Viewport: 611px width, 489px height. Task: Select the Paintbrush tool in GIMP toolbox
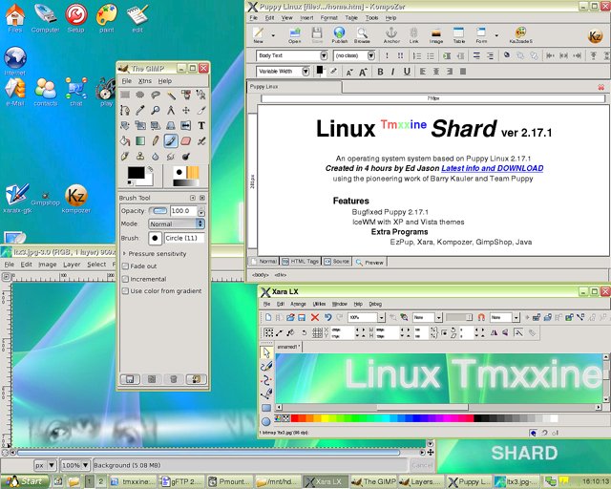click(171, 140)
